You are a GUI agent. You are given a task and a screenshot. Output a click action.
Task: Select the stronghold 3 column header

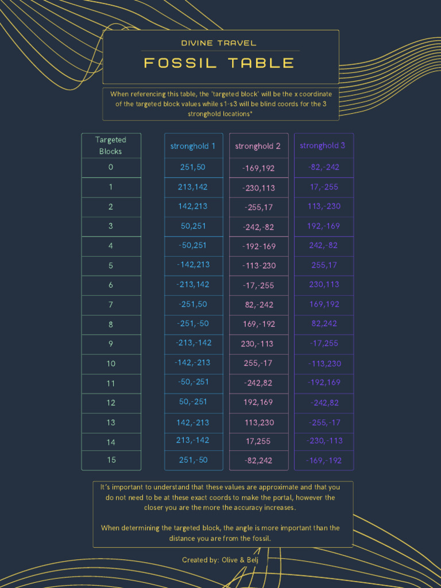[x=323, y=146]
